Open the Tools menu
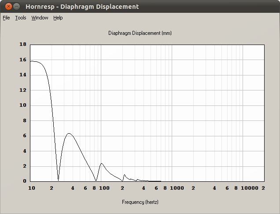The image size is (280, 214). [21, 18]
